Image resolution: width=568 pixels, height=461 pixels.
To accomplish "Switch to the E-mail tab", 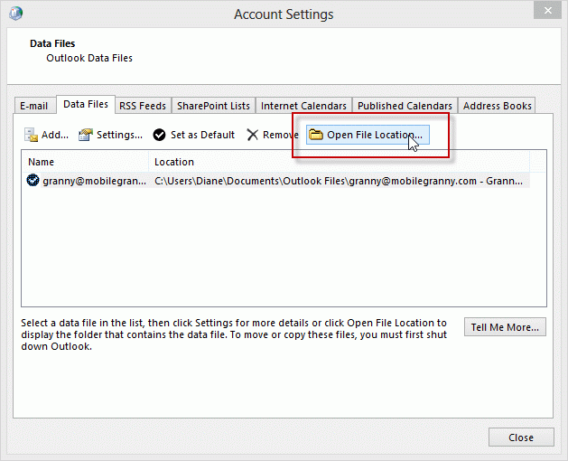I will click(x=35, y=106).
